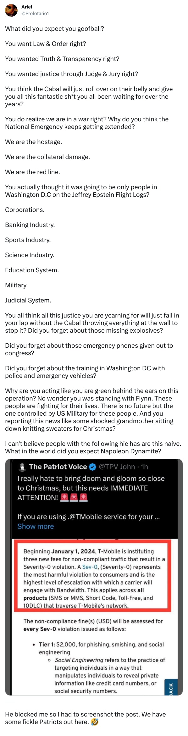Expand quoted post with Show more
This screenshot has height=736, width=188.
36,527
